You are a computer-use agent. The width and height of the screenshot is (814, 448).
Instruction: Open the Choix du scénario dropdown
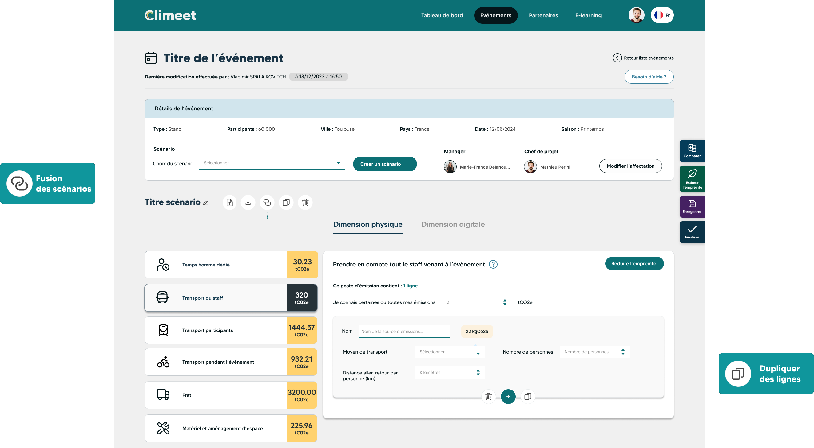[x=272, y=163]
